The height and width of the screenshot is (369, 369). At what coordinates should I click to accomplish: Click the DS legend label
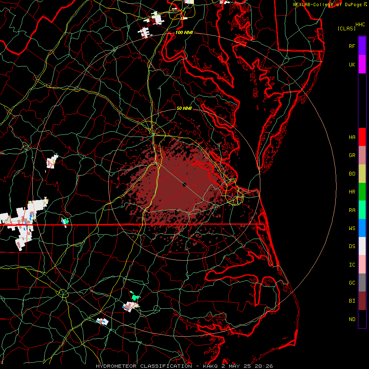[352, 246]
